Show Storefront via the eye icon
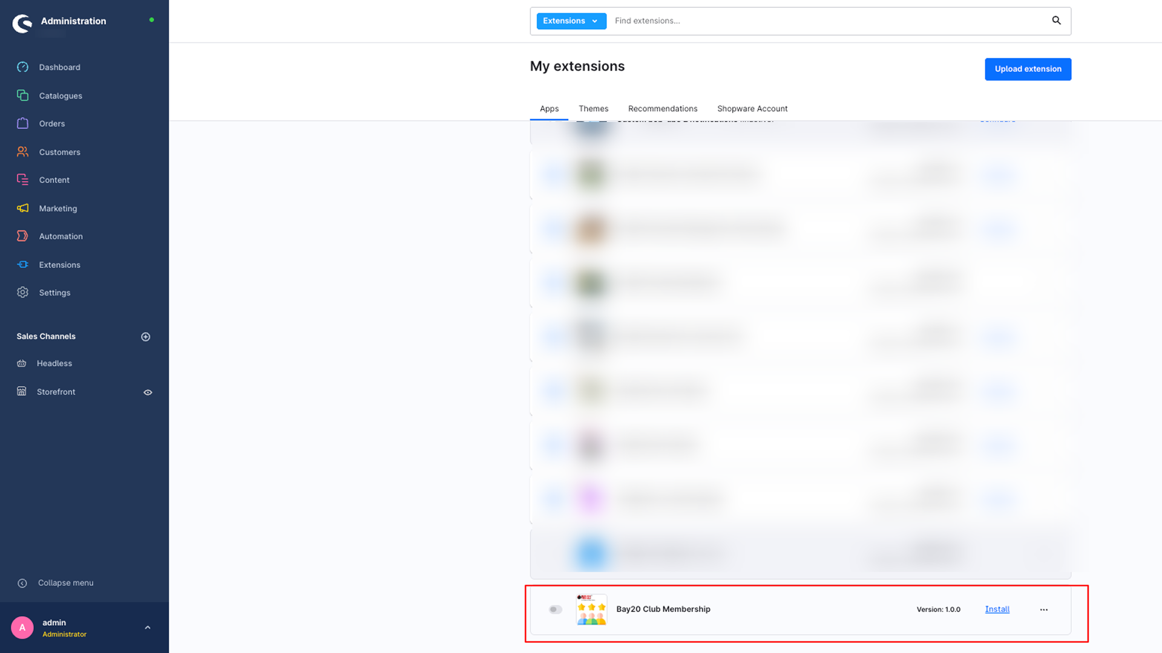The image size is (1162, 653). [x=148, y=392]
